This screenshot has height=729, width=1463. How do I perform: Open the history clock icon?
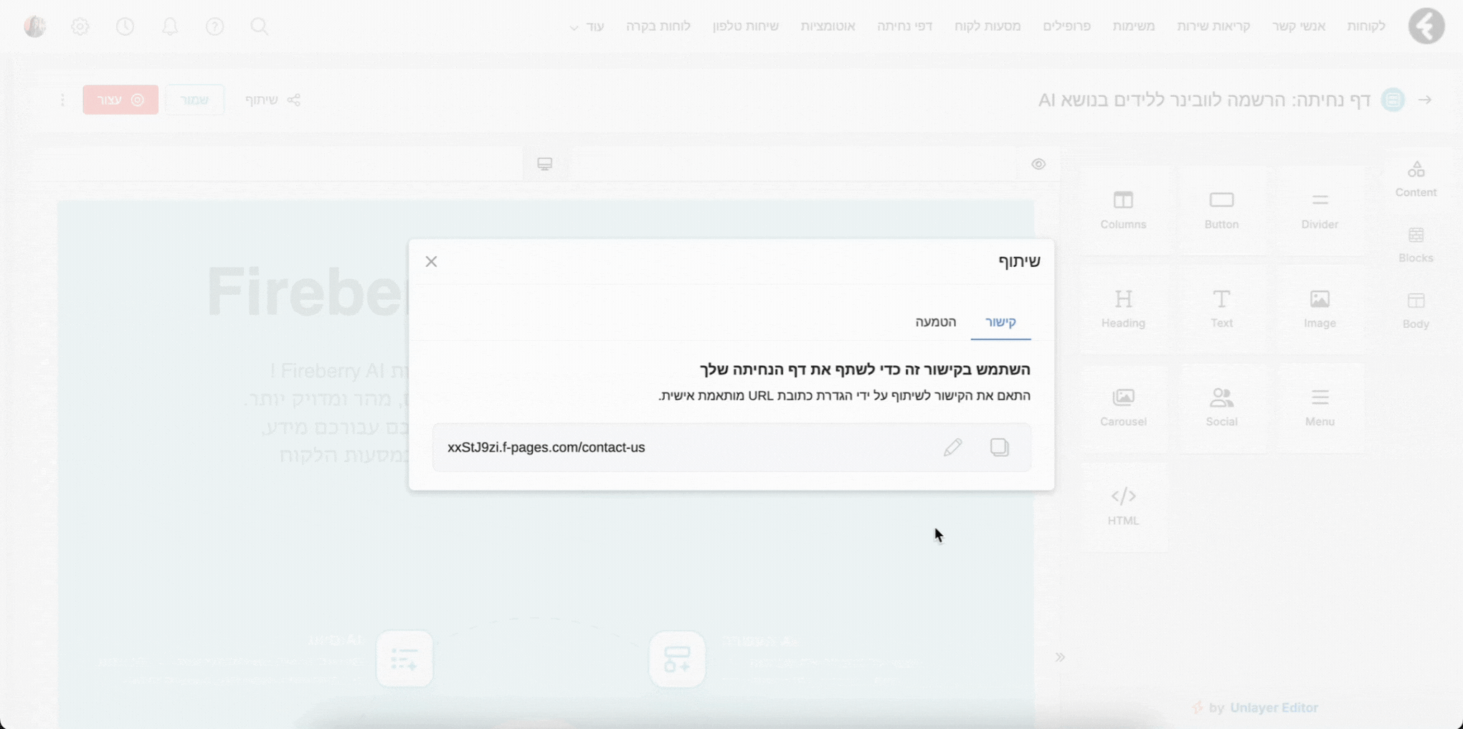125,27
